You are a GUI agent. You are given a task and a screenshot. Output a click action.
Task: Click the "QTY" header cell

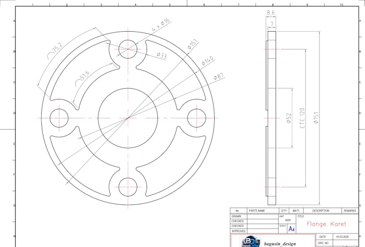[x=284, y=210]
